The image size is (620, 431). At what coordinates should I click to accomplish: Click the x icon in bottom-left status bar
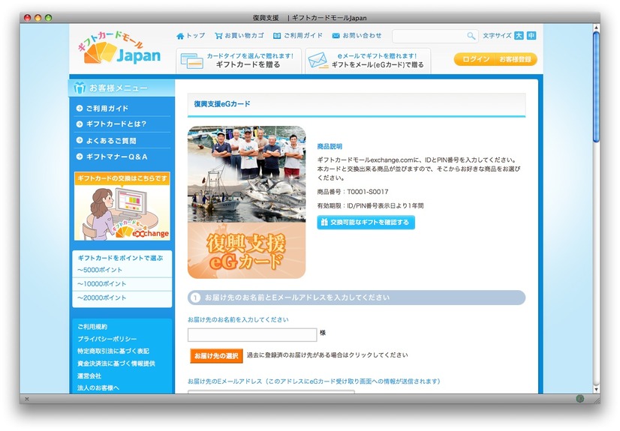pyautogui.click(x=27, y=399)
